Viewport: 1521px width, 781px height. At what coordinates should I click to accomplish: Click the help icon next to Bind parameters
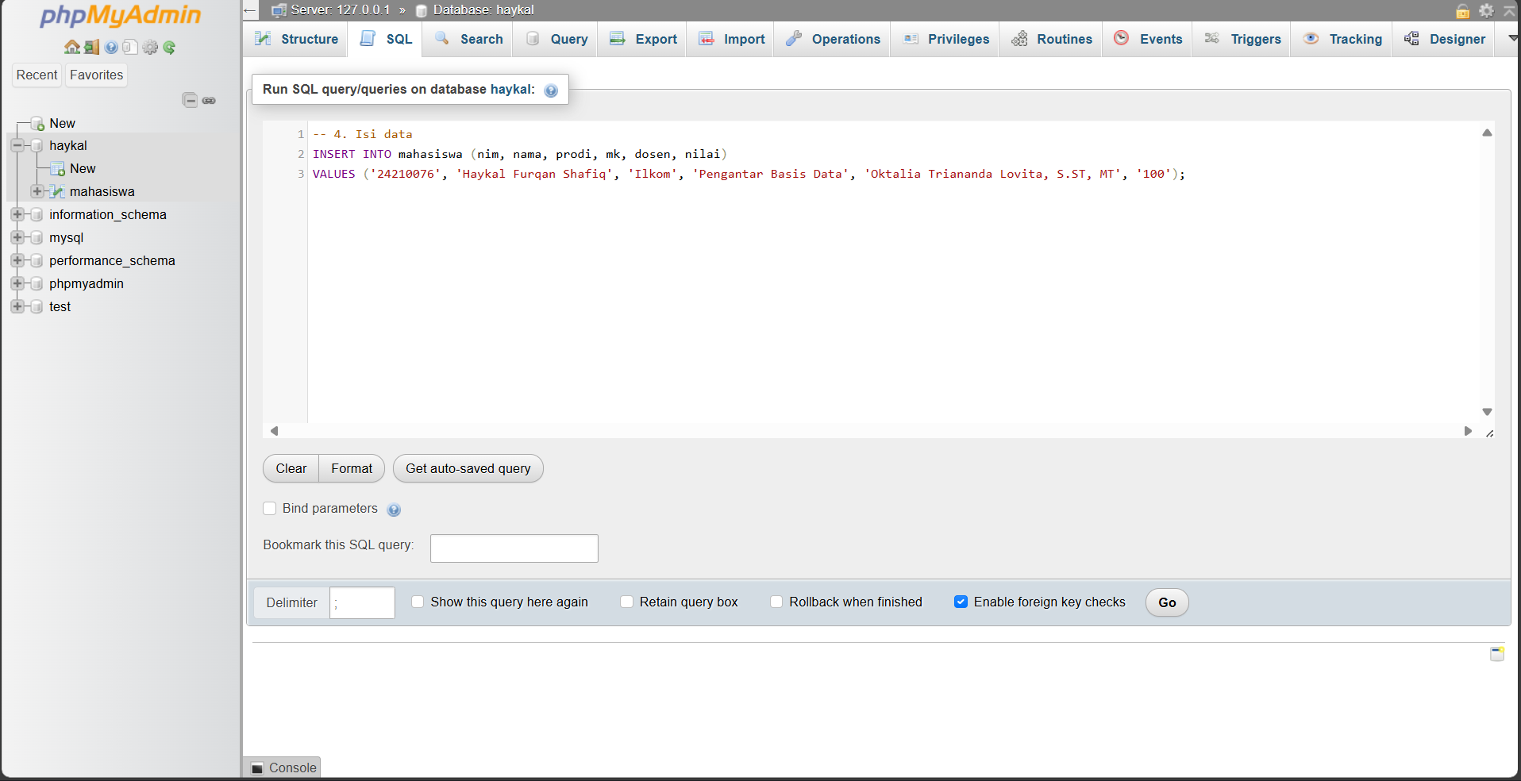(x=394, y=510)
